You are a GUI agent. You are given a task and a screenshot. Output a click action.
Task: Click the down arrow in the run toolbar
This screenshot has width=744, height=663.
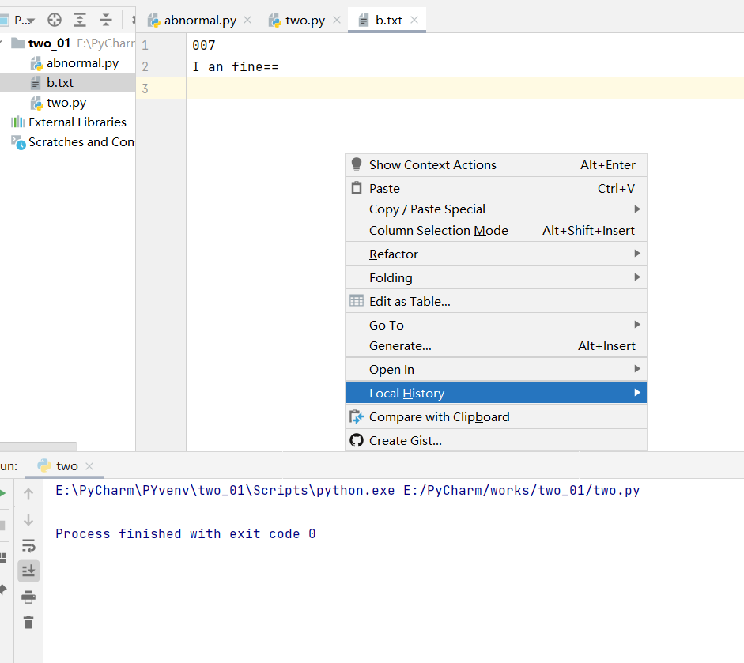click(28, 520)
